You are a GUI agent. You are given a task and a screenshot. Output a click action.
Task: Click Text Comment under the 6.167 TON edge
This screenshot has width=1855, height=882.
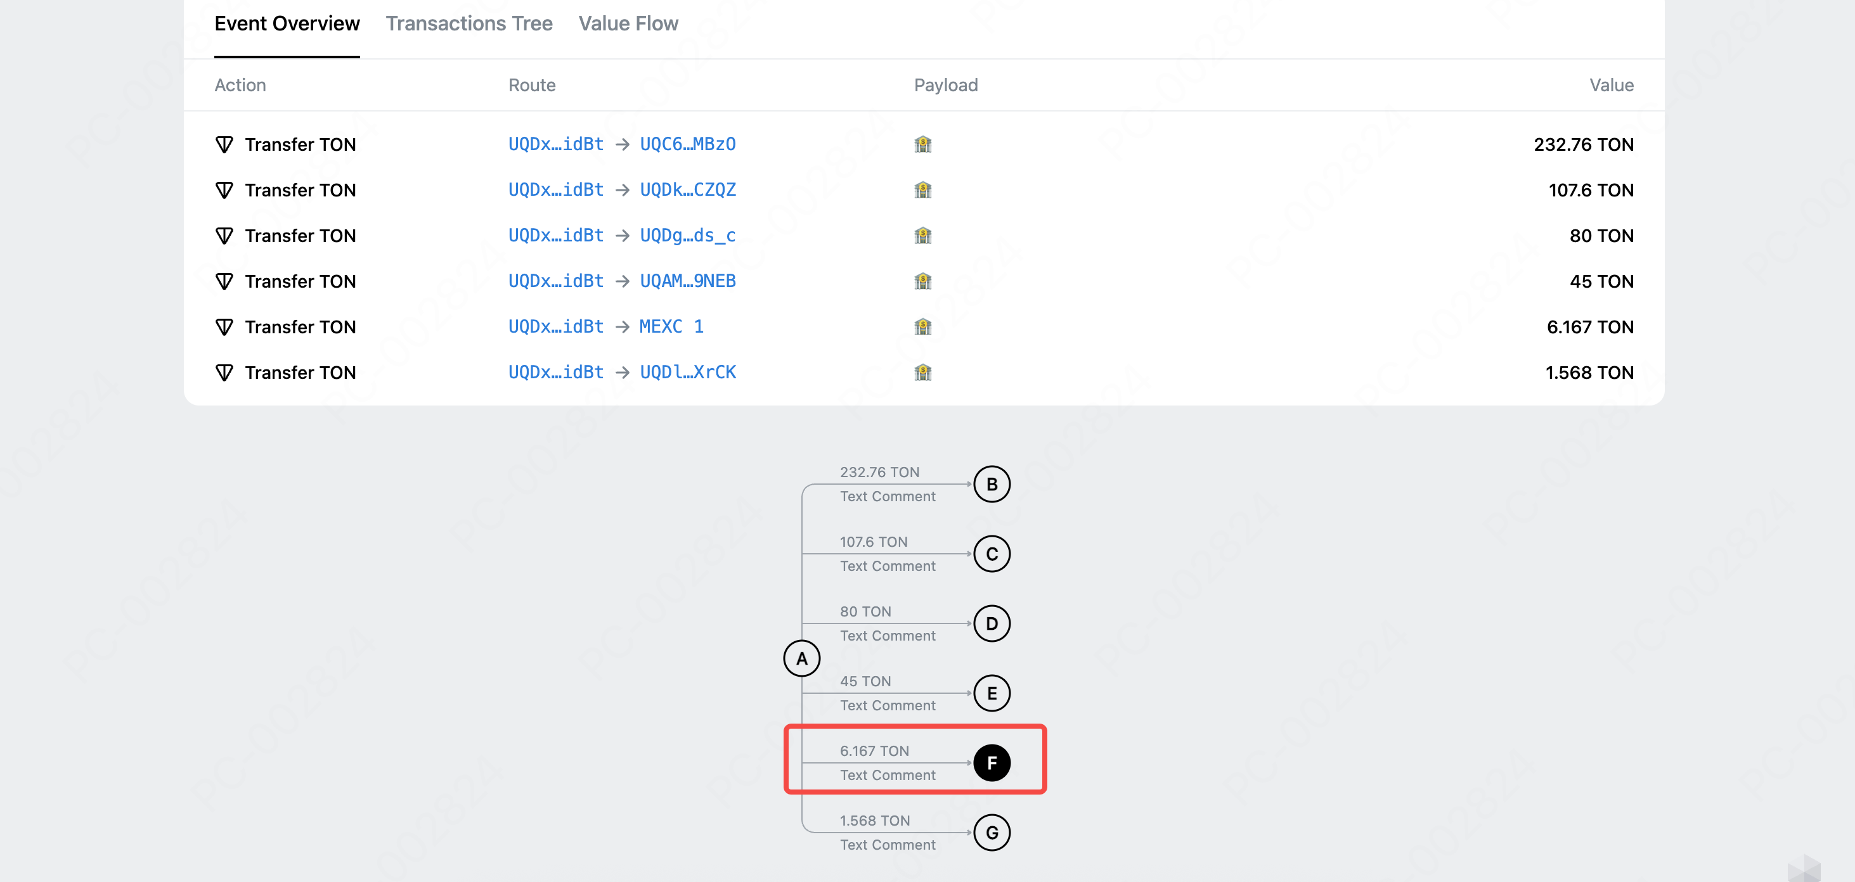[x=887, y=775]
